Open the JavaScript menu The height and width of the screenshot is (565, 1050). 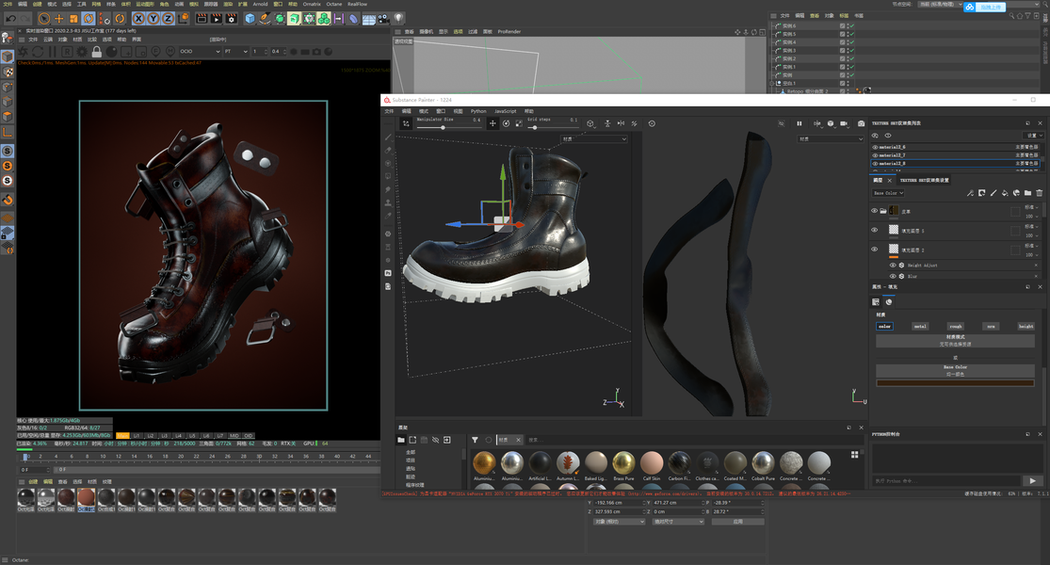[x=505, y=111]
